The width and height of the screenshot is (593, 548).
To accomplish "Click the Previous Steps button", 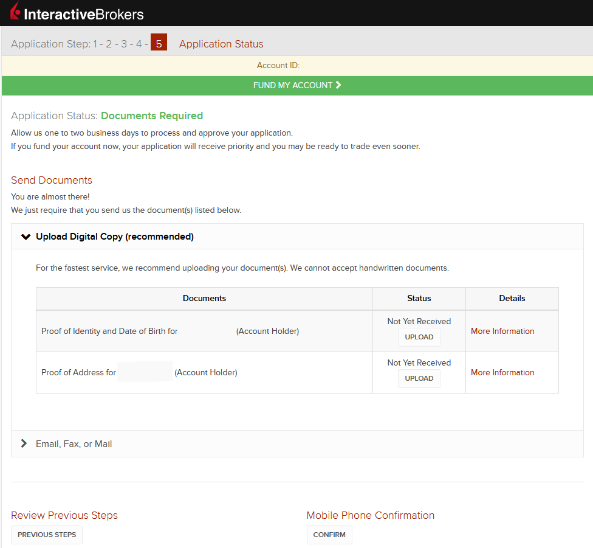I will 47,535.
